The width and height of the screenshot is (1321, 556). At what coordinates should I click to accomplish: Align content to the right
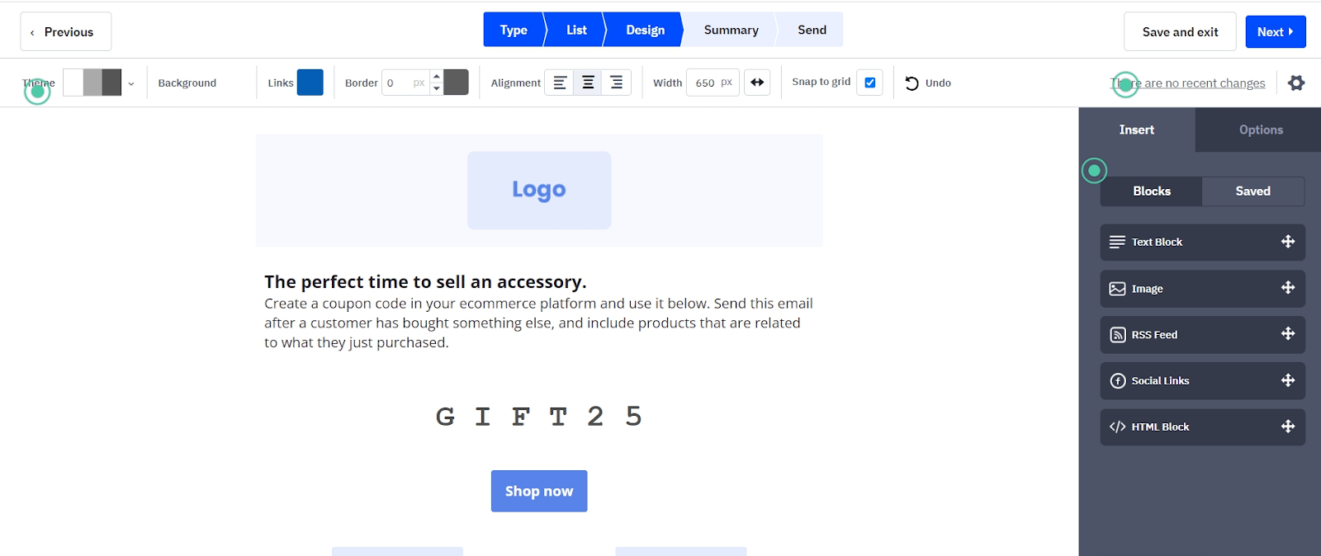(x=616, y=82)
